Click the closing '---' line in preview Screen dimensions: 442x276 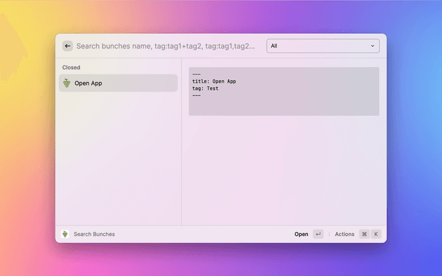pos(197,95)
